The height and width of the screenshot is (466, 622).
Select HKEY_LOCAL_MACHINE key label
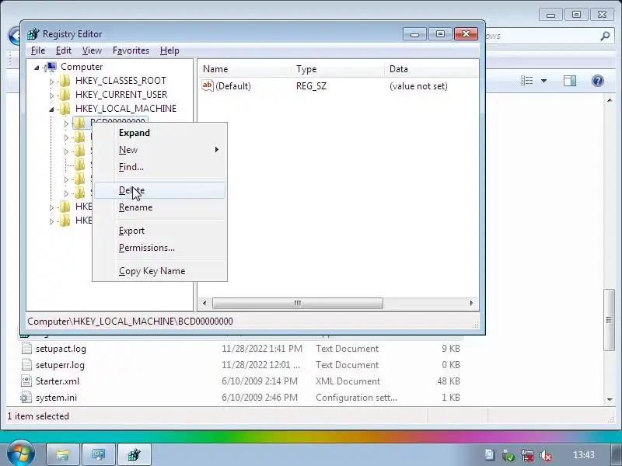coord(126,109)
